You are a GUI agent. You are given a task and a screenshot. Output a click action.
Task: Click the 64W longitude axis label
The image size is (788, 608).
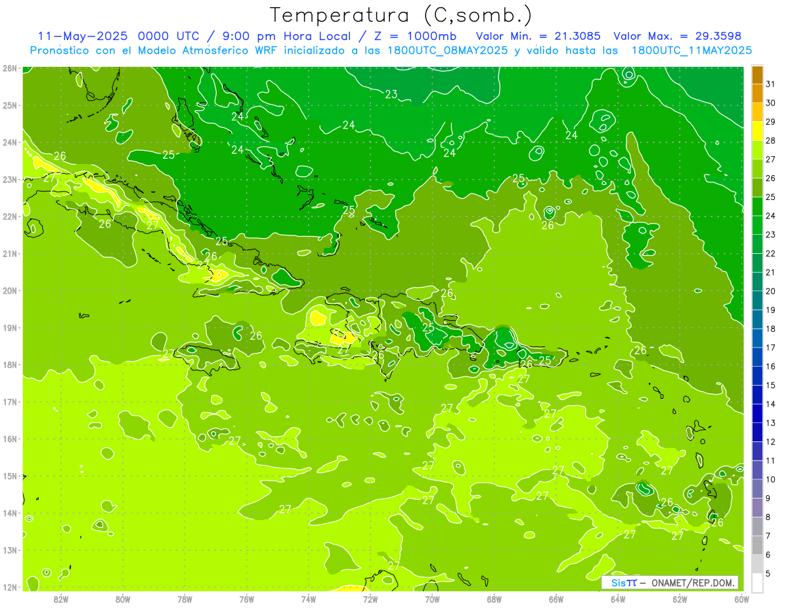point(618,599)
